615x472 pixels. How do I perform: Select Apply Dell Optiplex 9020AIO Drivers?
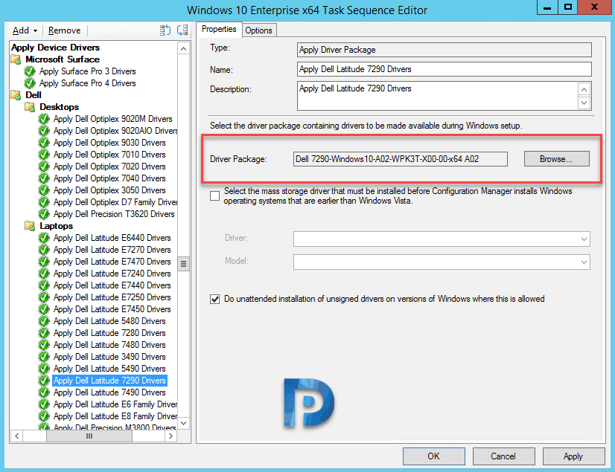(x=115, y=131)
